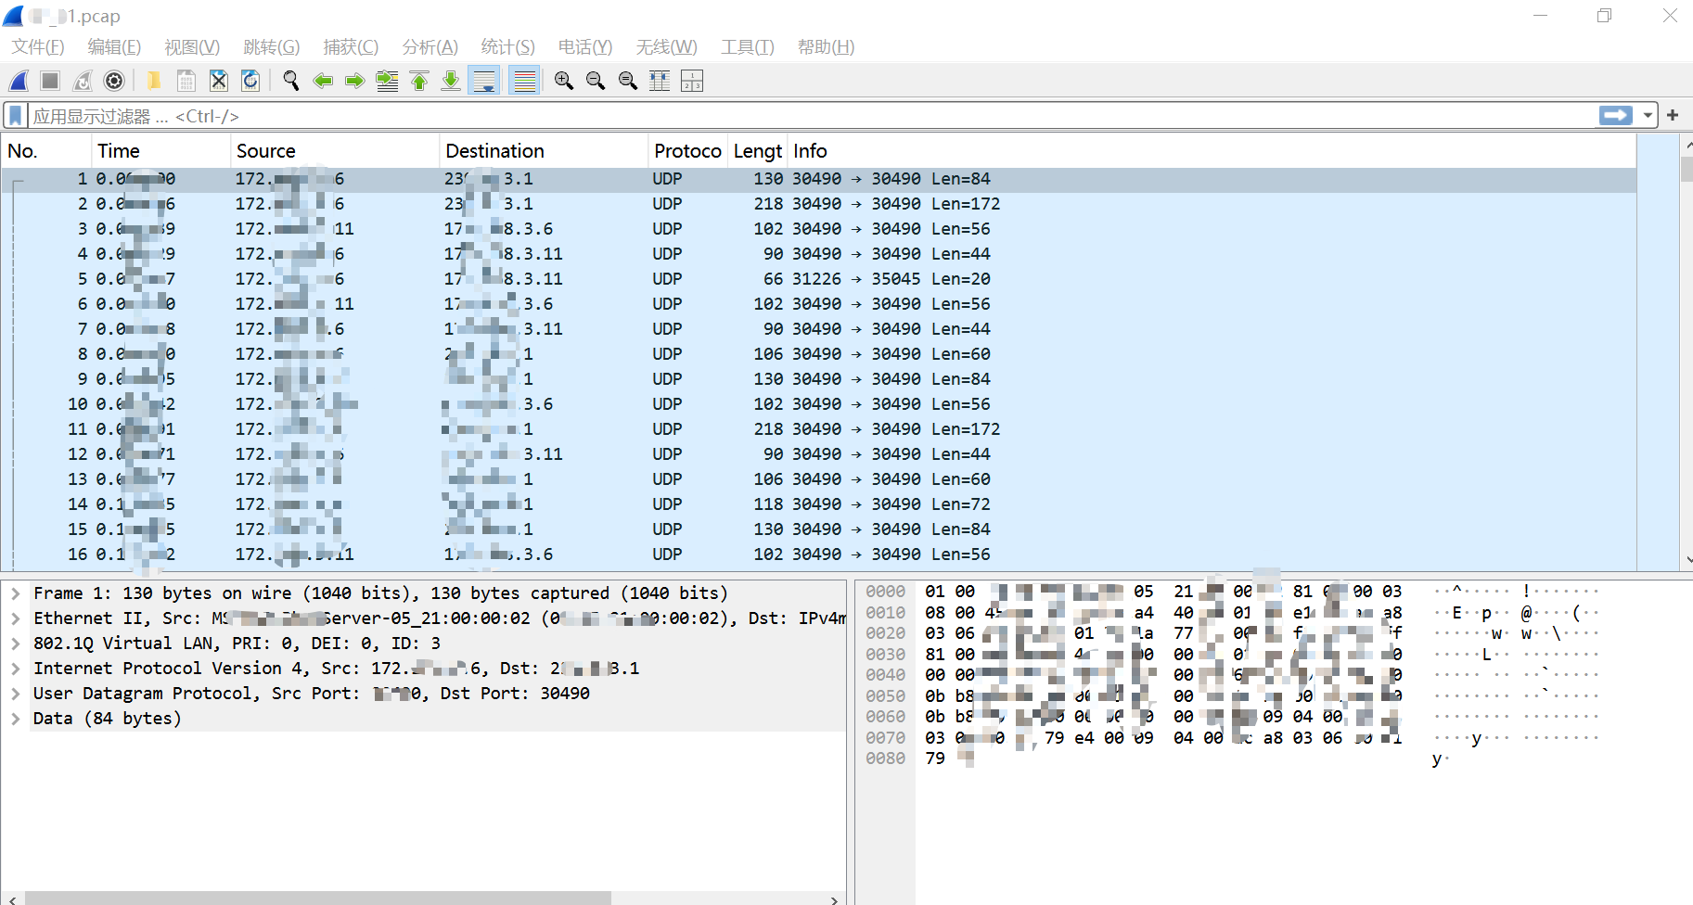This screenshot has height=905, width=1693.
Task: Open the display filter bookmark menu
Action: click(x=16, y=116)
